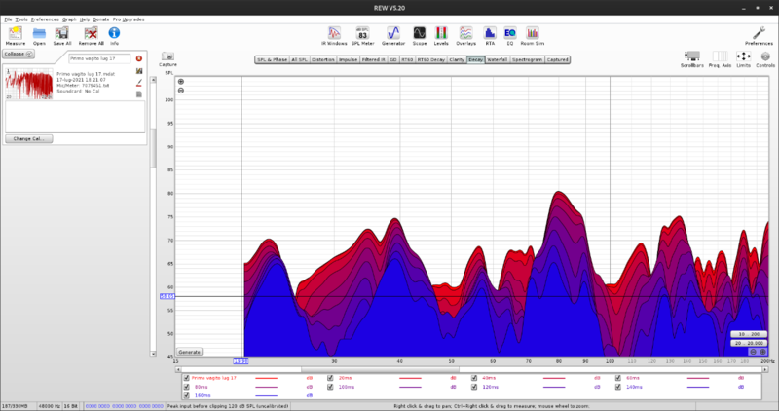The width and height of the screenshot is (779, 411).
Task: Open the Preferences menu in menu bar
Action: tap(44, 19)
